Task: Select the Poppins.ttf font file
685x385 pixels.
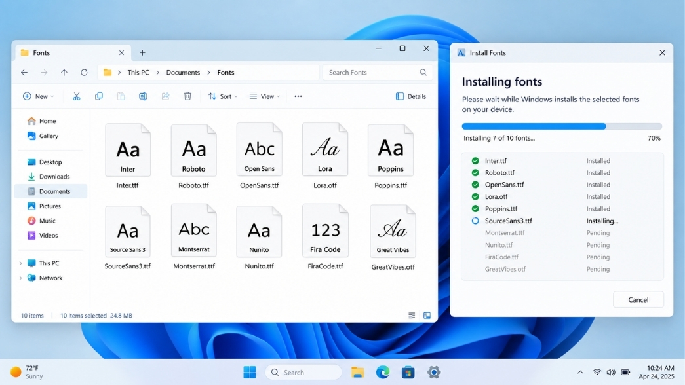Action: pyautogui.click(x=391, y=156)
